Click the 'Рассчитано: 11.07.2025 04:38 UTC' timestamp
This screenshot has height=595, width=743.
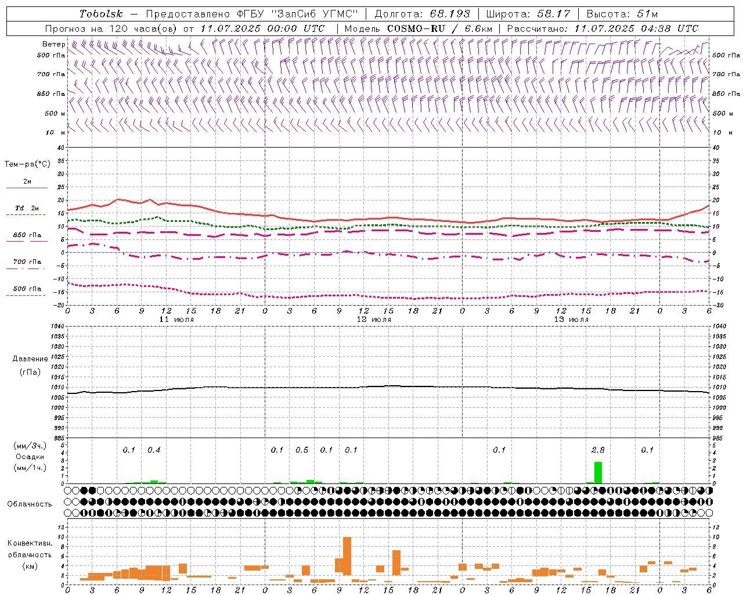[603, 28]
